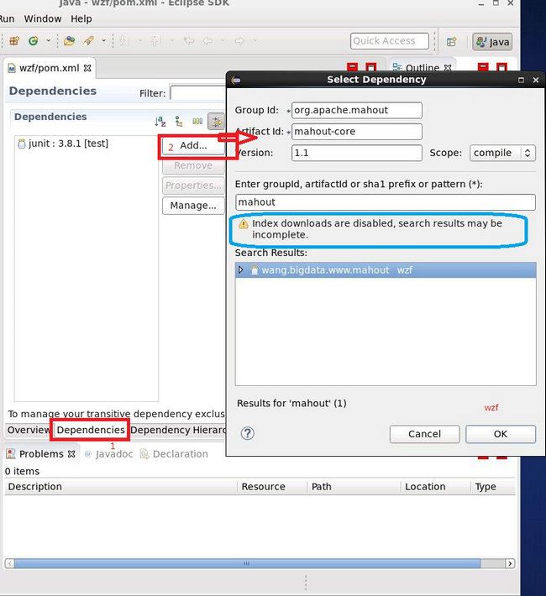Click the Group Id field in Select Dependency
Image resolution: width=546 pixels, height=596 pixels.
click(x=356, y=110)
